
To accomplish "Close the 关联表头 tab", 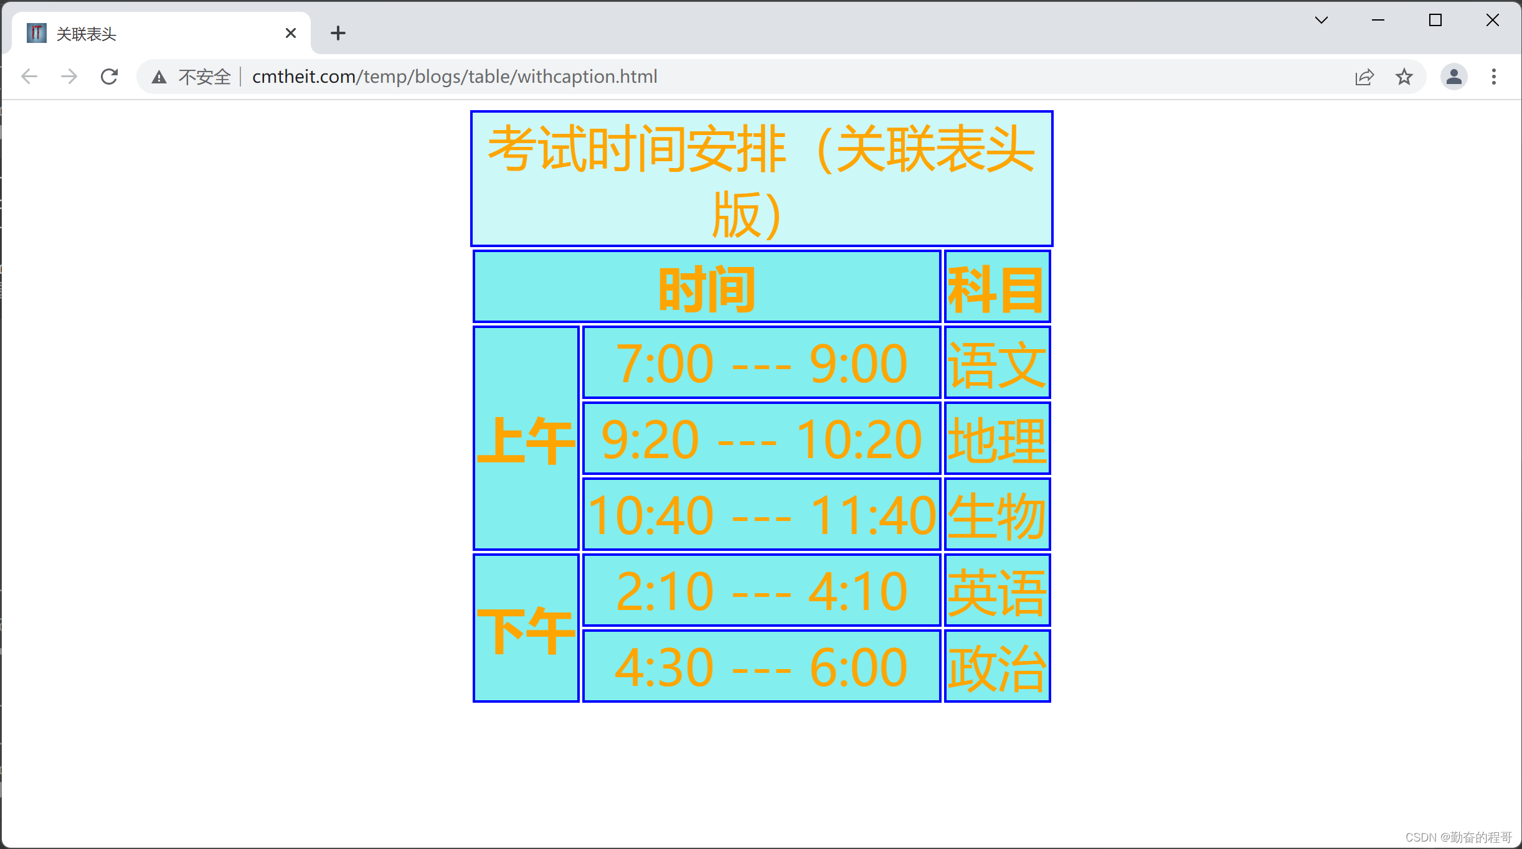I will coord(290,33).
